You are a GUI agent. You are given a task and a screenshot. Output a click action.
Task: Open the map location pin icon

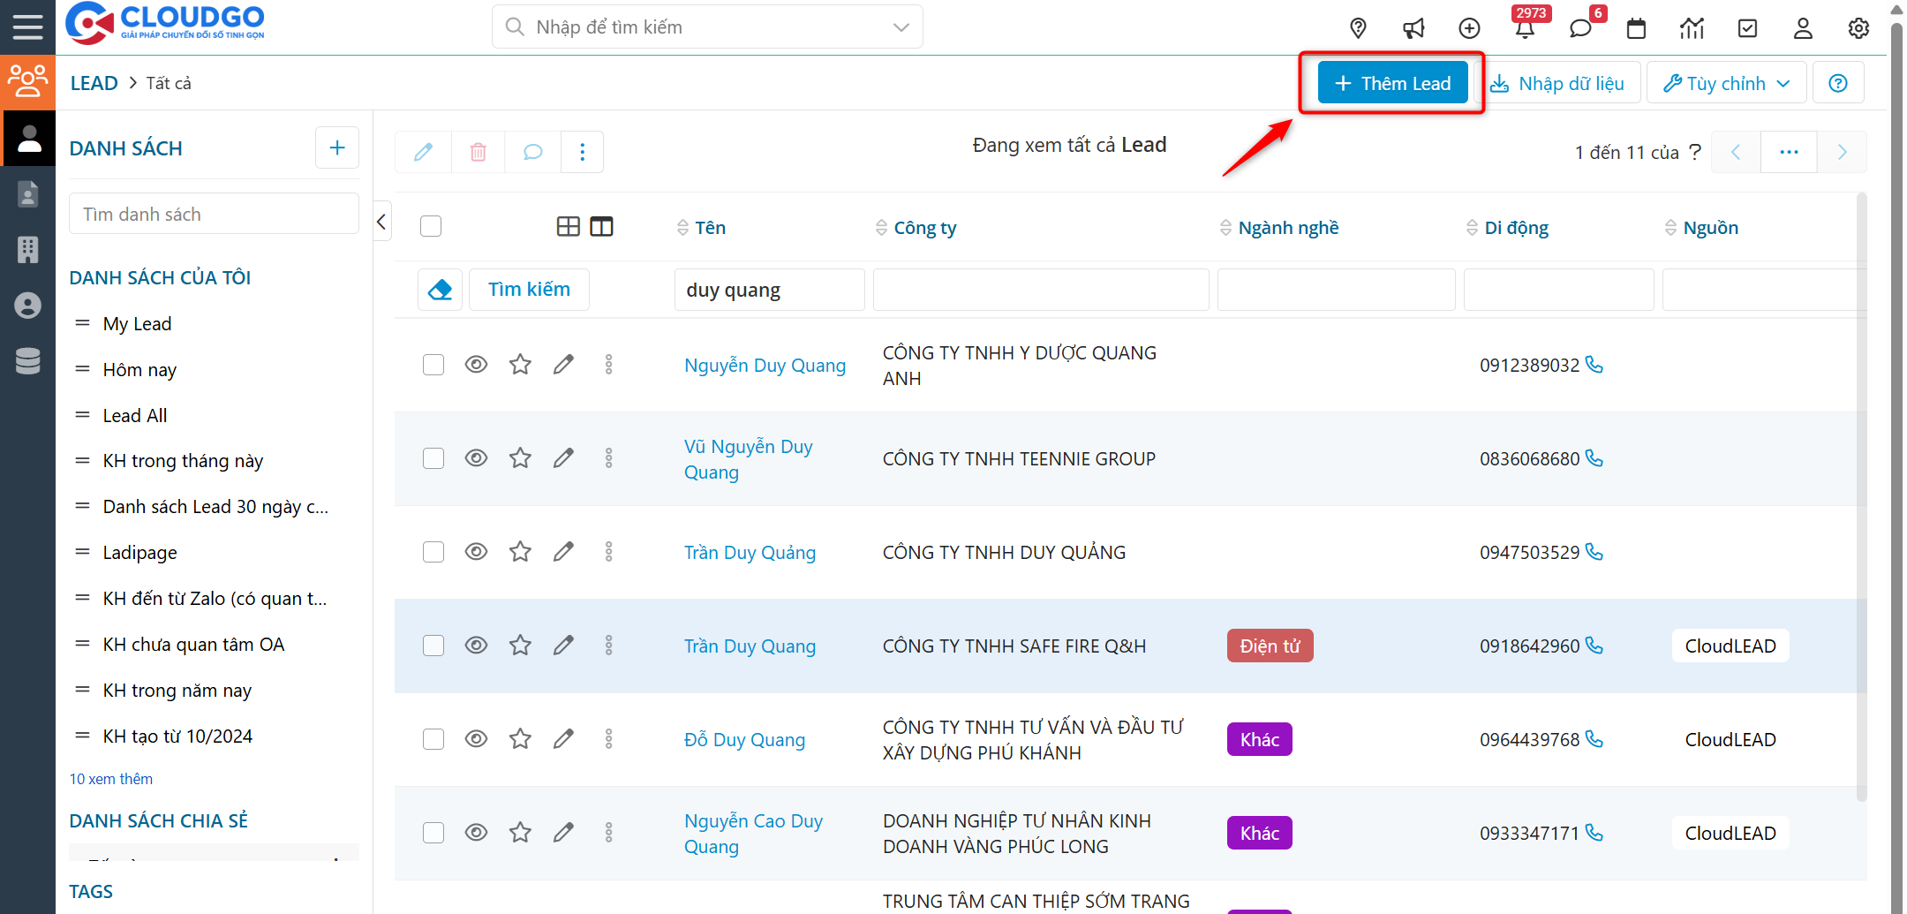pos(1359,28)
